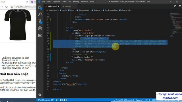Screen dimensions: 182x102
Task: Click line number 75 in the gutter
Action: tap(48, 57)
